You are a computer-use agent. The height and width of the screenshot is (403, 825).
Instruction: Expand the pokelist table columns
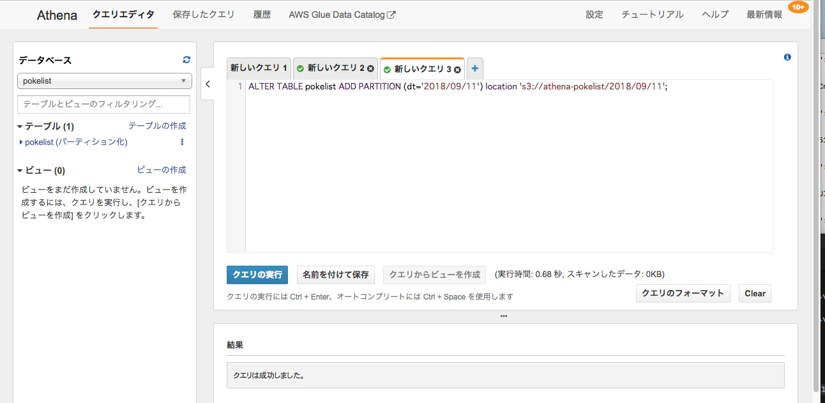point(21,142)
